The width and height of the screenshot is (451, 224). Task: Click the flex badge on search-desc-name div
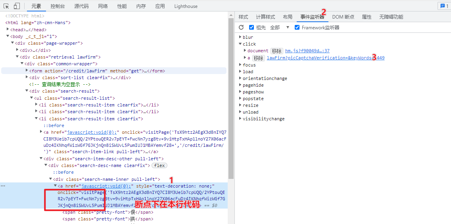[159, 165]
